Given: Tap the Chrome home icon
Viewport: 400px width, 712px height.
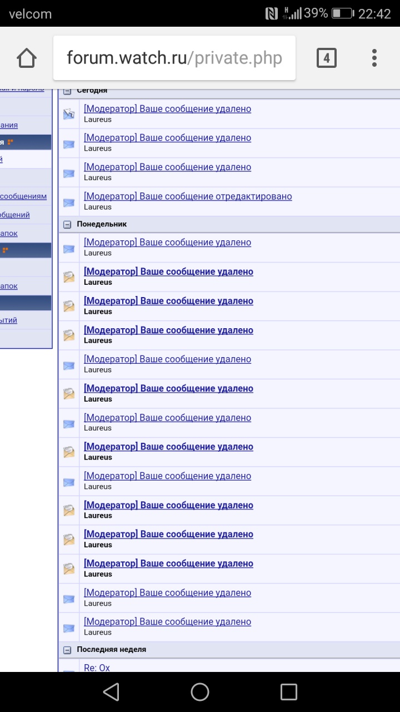Looking at the screenshot, I should pos(27,58).
